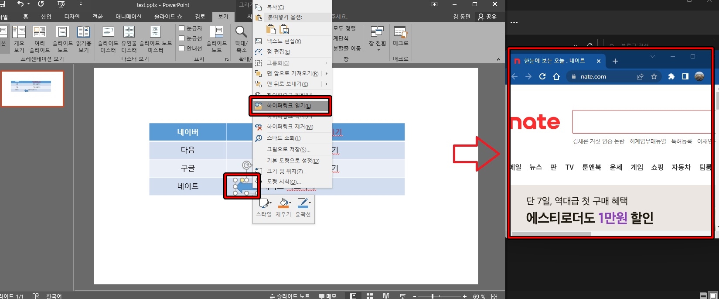Click the nate search input field

coord(643,121)
